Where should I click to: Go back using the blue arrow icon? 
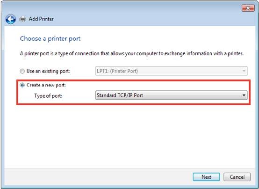[x=10, y=19]
